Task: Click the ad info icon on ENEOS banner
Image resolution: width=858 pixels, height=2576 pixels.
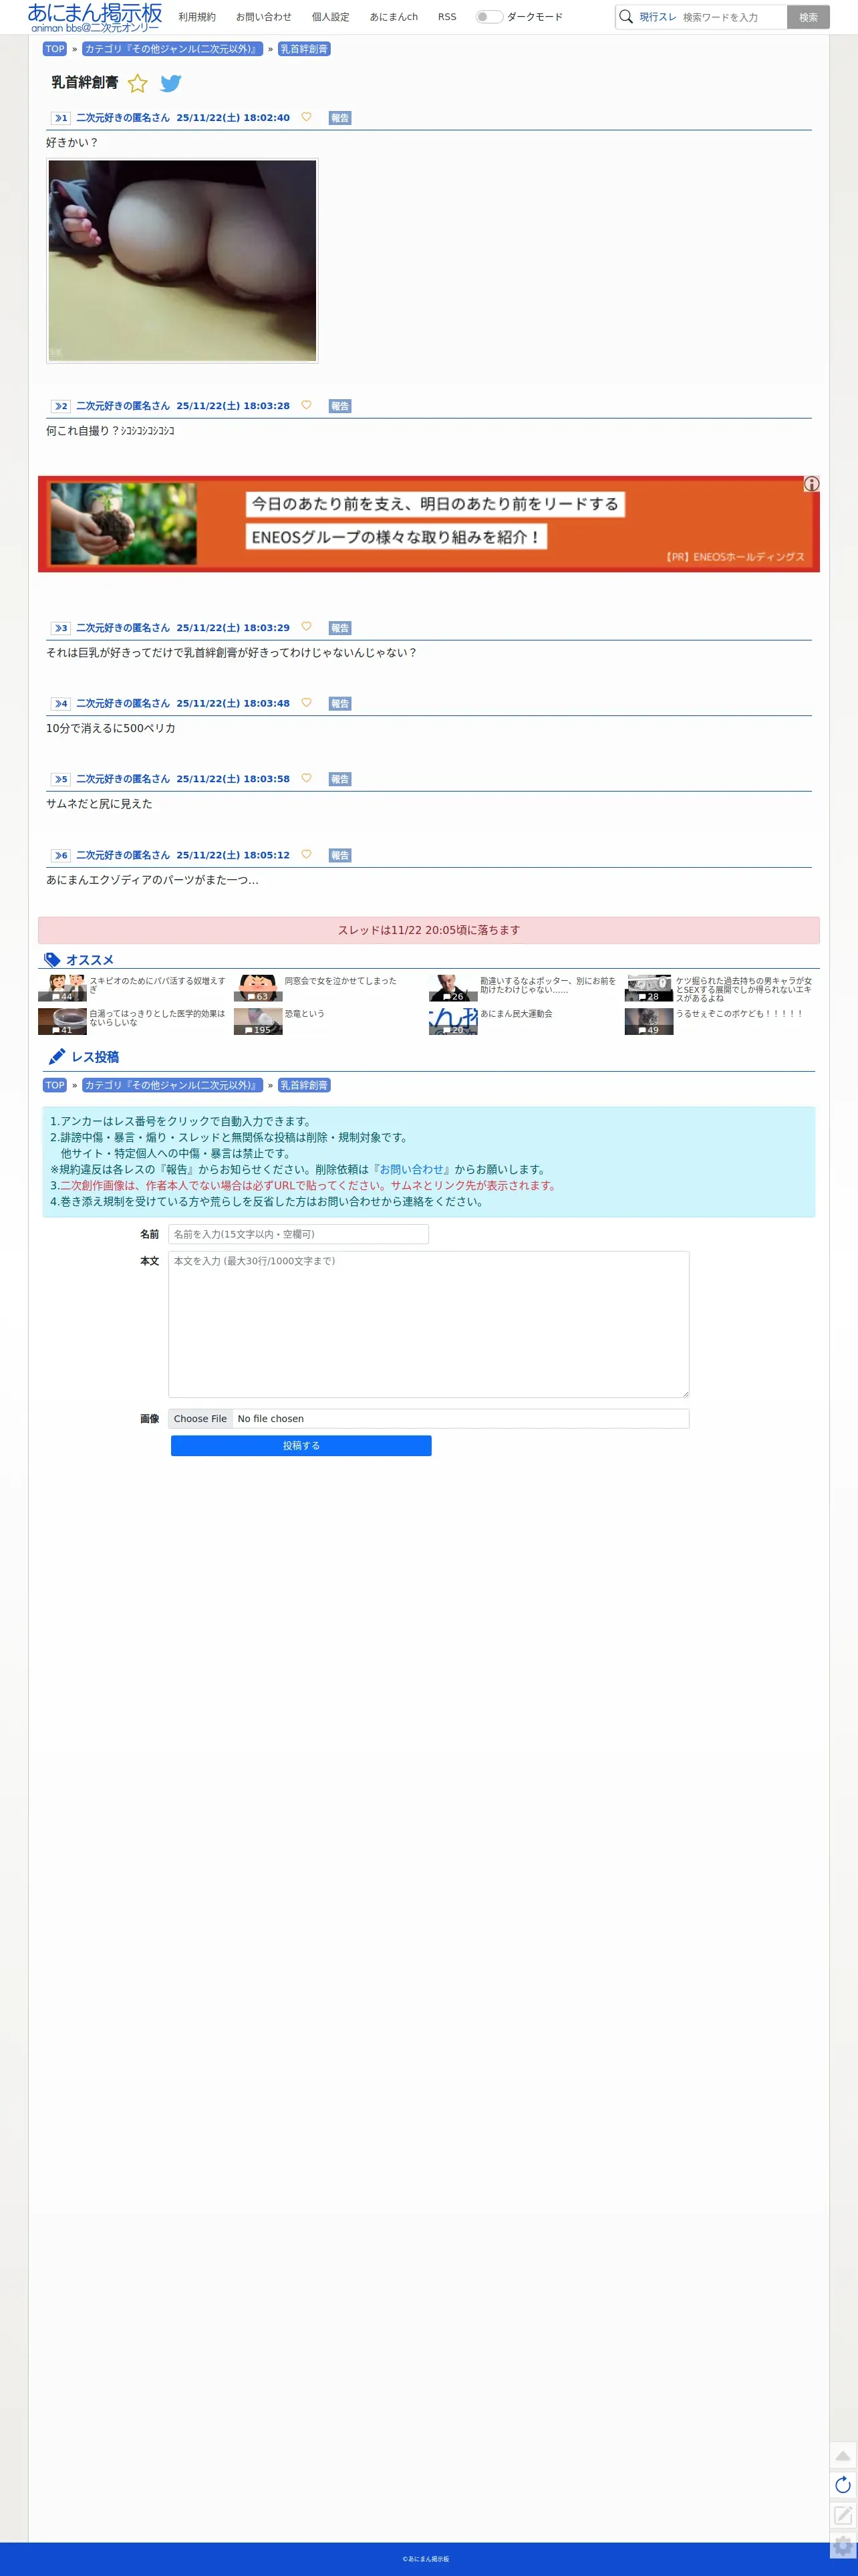Action: click(811, 484)
